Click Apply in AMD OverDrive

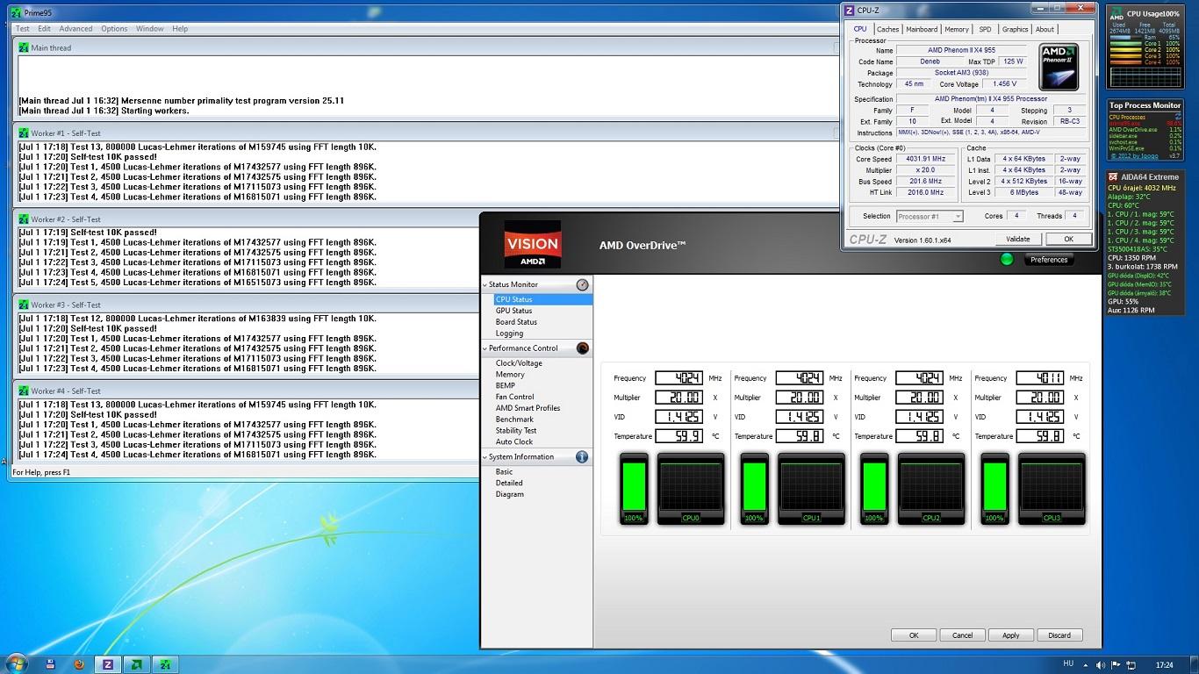coord(1011,635)
